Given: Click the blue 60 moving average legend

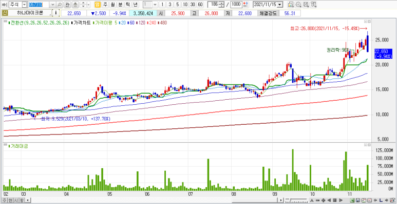Looking at the screenshot, I should point(131,22).
